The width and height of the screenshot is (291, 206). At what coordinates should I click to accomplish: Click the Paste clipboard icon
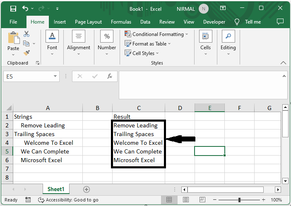(13, 38)
